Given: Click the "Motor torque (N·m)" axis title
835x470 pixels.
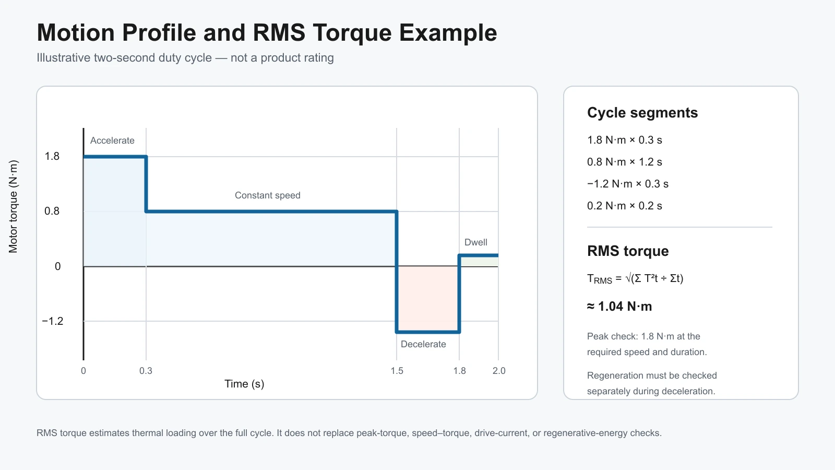Looking at the screenshot, I should [14, 207].
